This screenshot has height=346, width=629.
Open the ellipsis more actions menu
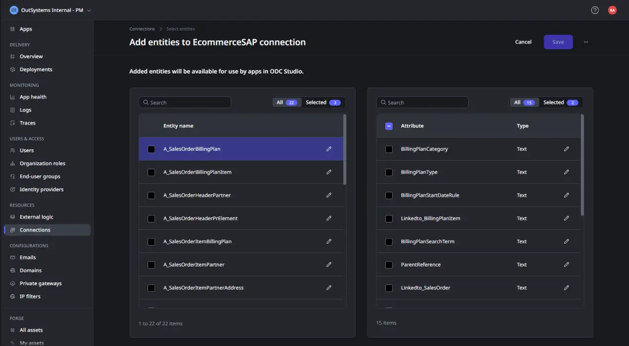(586, 42)
